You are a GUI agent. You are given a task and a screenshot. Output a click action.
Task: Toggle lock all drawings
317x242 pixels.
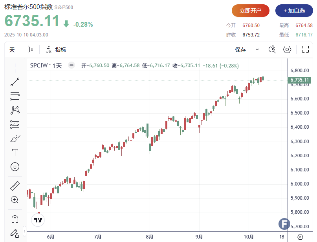[x=15, y=233]
